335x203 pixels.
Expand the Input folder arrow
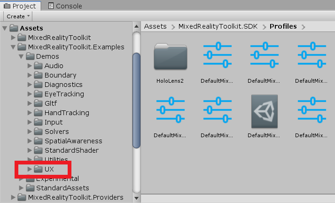(x=30, y=122)
